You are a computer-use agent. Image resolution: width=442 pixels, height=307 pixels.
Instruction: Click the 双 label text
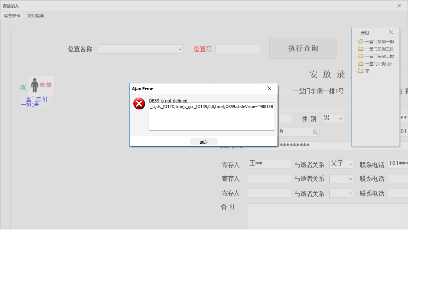[23, 87]
